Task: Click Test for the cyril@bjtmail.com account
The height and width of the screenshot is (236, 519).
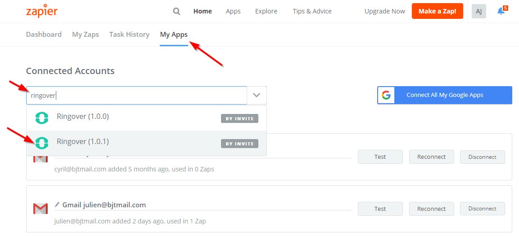Action: click(x=380, y=157)
